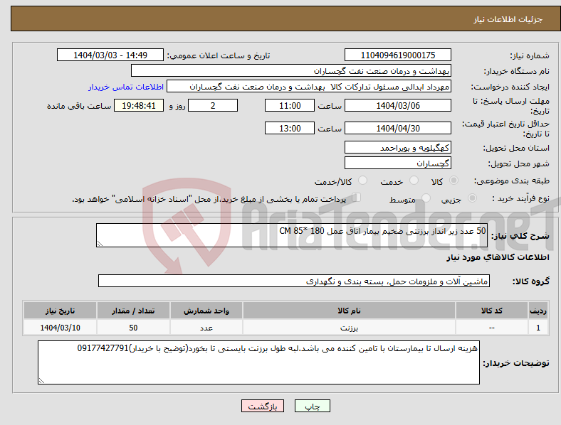Image resolution: width=561 pixels, height=425 pixels.
Task: Click the need number field 1104094619000175
Action: point(398,55)
